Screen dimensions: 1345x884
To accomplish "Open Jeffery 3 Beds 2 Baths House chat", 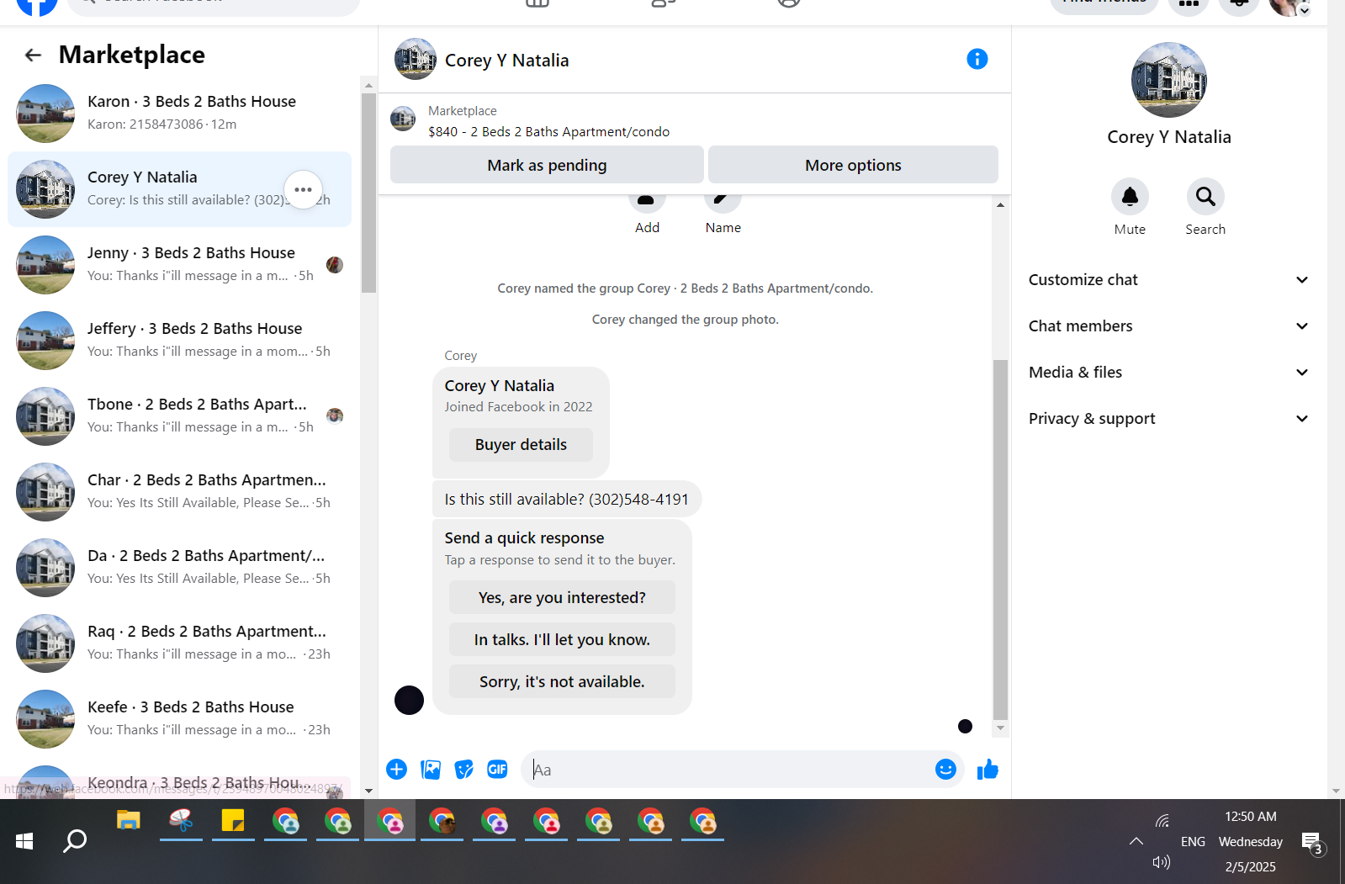I will tap(179, 341).
